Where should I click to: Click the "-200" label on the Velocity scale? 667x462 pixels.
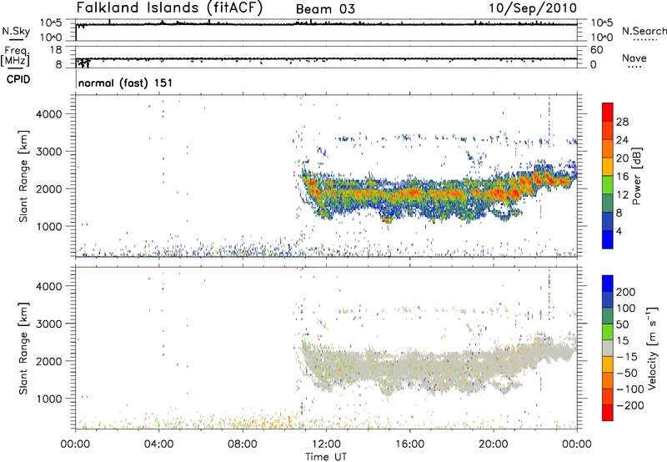(630, 405)
